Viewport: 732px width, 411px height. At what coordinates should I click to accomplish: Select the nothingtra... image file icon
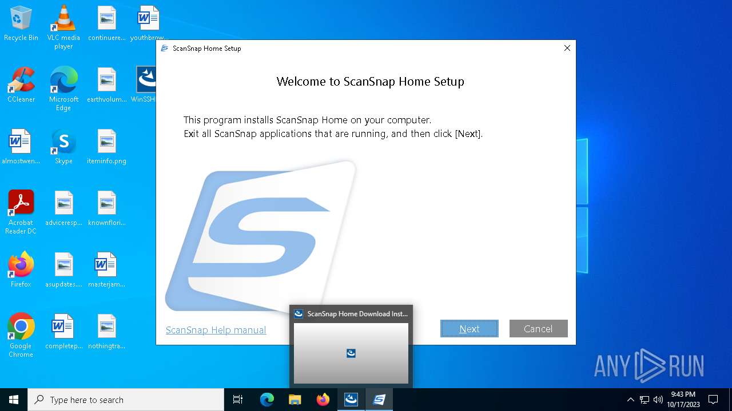tap(106, 332)
